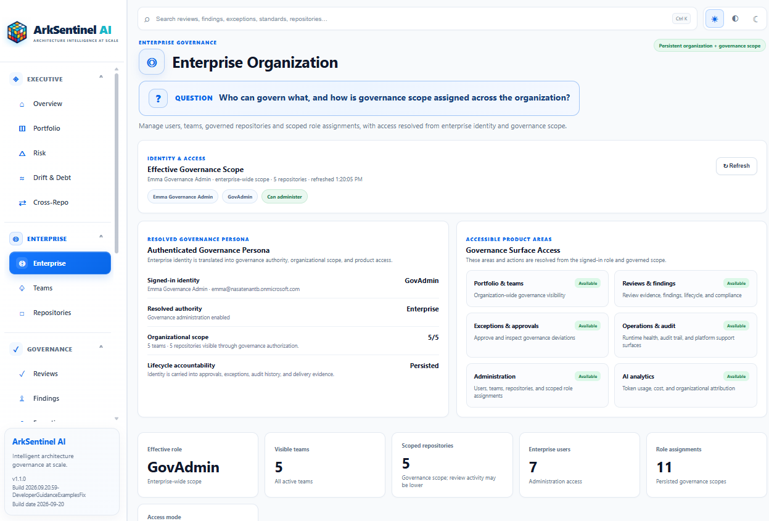Viewport: 769px width, 521px height.
Task: Switch to dark moon theme
Action: [x=755, y=19]
